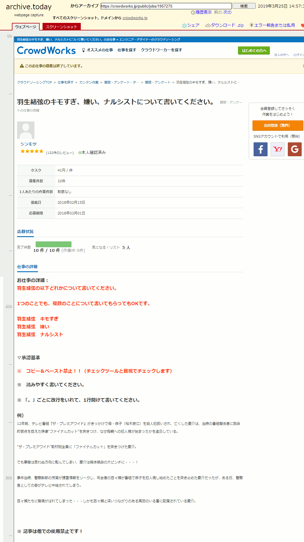The width and height of the screenshot is (304, 542).
Task: Click the green verified check icon
Action: point(80,153)
